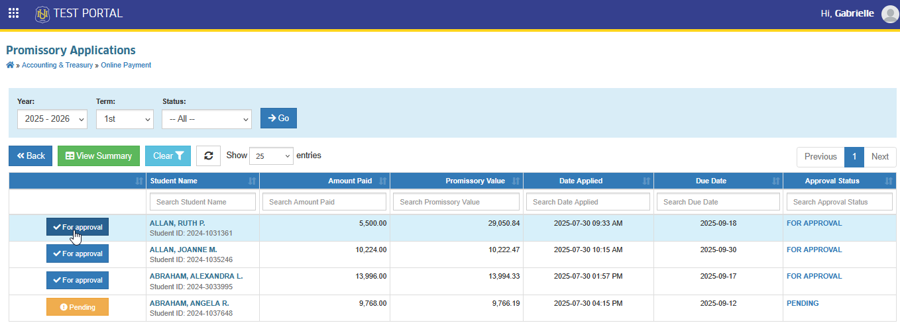
Task: Click Pending button for ABRAHAM, ANGELA R.
Action: pyautogui.click(x=78, y=307)
